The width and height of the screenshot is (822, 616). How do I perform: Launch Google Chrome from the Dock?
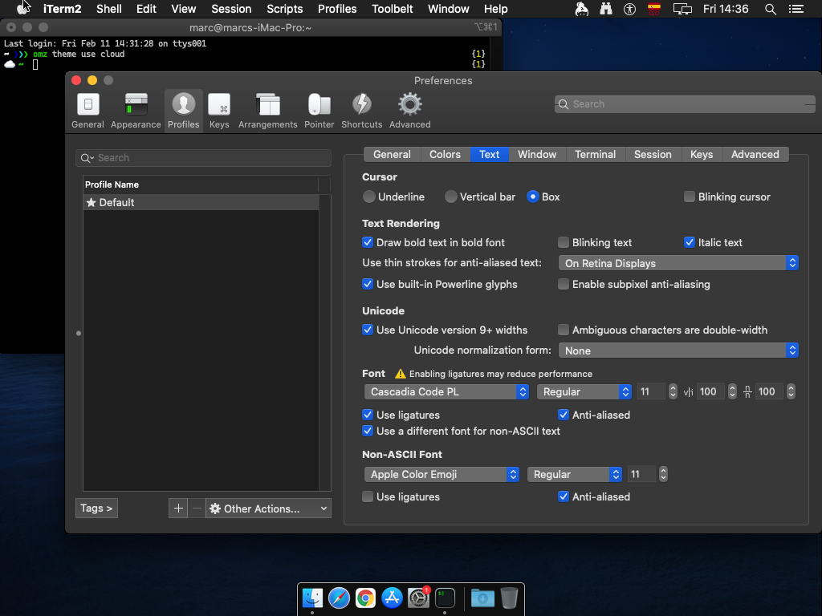[x=365, y=598]
